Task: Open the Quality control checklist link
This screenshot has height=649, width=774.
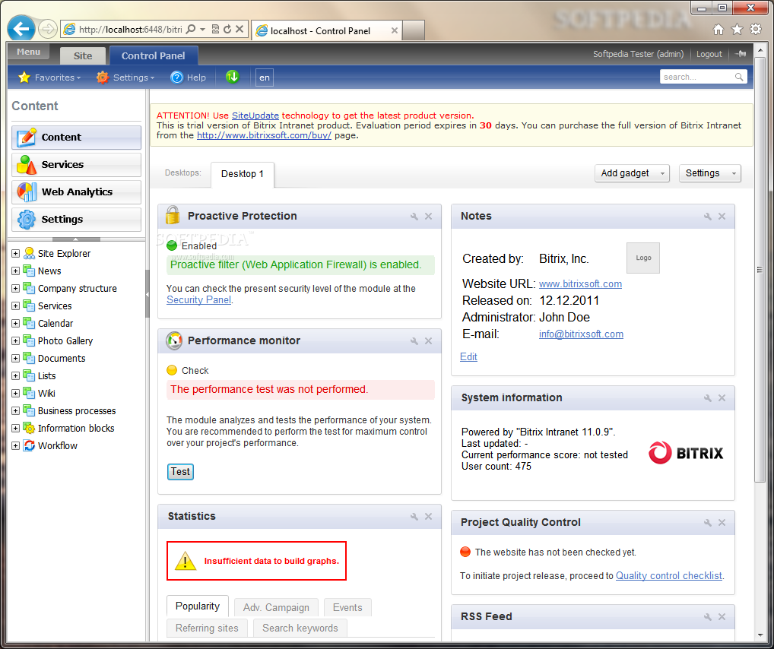Action: [x=669, y=575]
